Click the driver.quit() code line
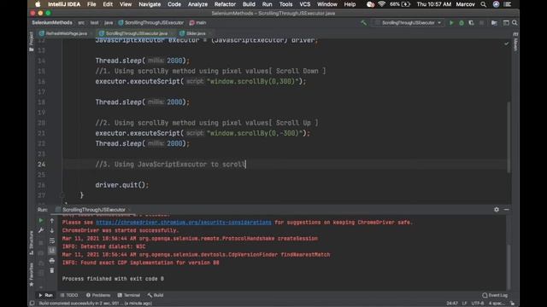The height and width of the screenshot is (307, 547). [x=122, y=185]
